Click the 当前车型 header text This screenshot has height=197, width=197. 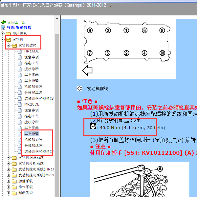[x=10, y=5]
